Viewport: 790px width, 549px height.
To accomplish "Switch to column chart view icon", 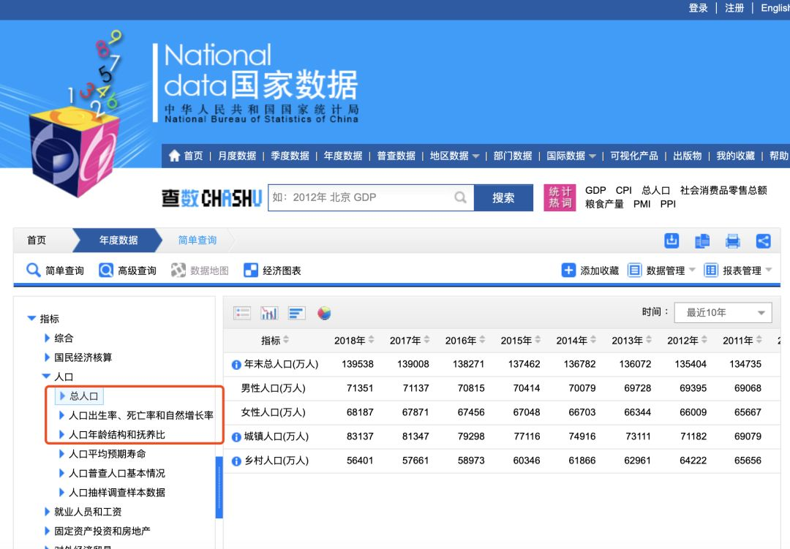I will [269, 314].
